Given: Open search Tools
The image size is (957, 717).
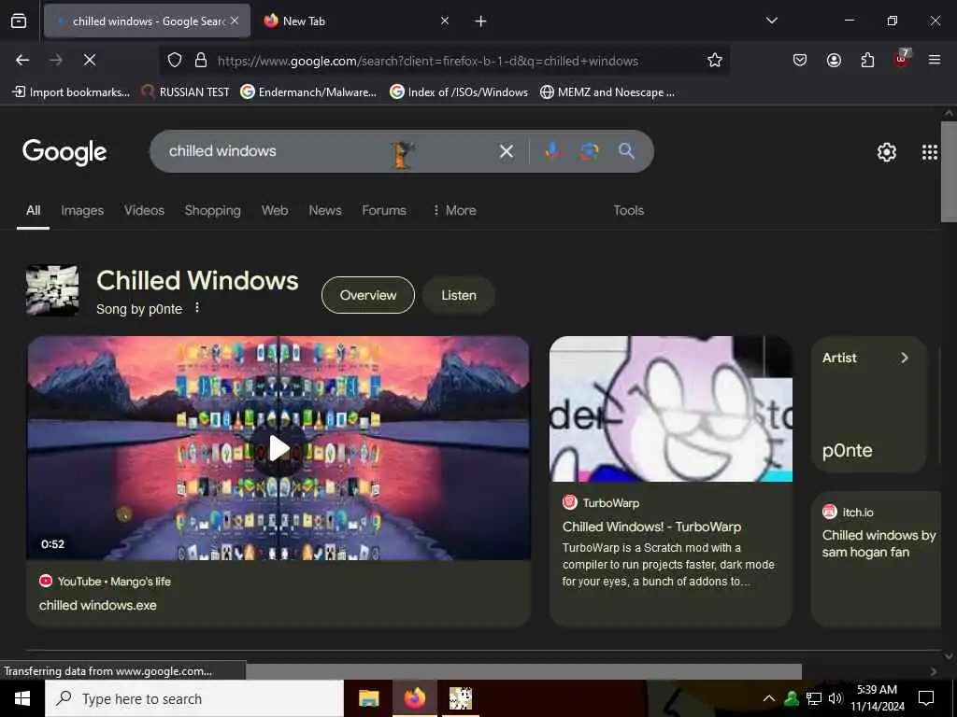Looking at the screenshot, I should [629, 210].
